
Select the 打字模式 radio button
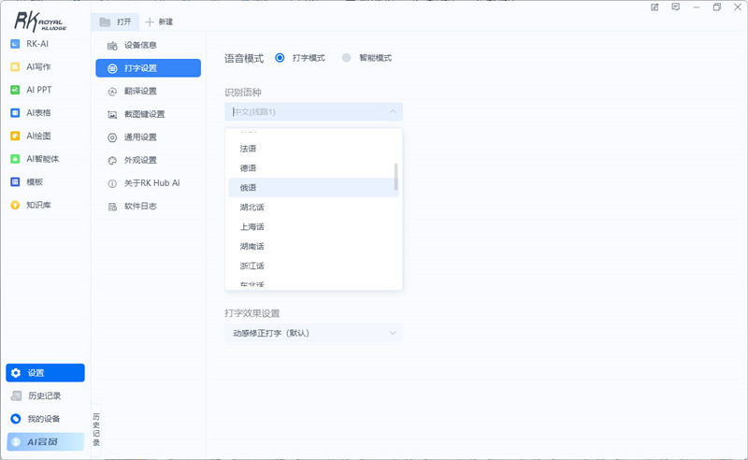click(x=280, y=58)
